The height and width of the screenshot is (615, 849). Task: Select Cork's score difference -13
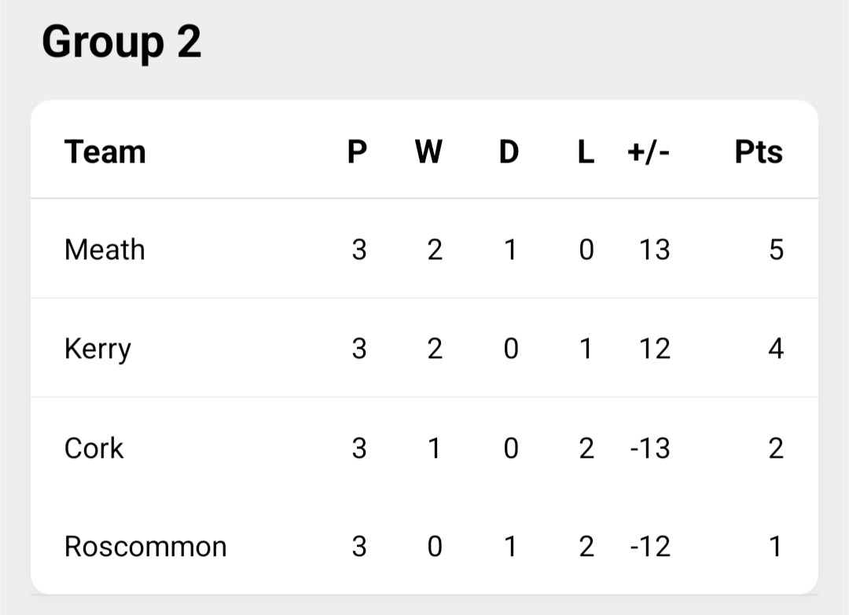650,448
